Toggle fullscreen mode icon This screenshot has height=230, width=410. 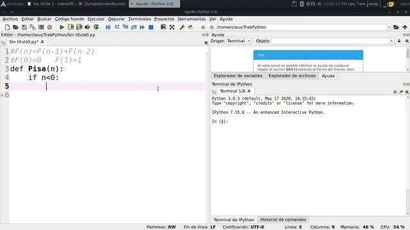(172, 27)
